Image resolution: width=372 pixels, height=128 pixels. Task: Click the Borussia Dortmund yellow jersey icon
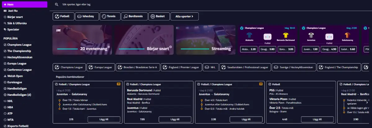(286, 35)
